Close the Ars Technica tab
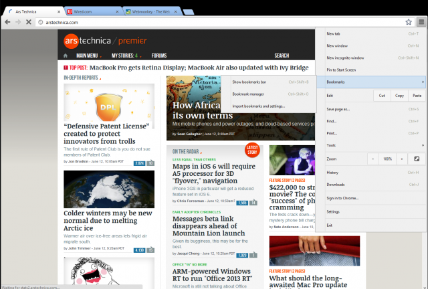Viewport: 428px width, 289px height. pos(59,12)
